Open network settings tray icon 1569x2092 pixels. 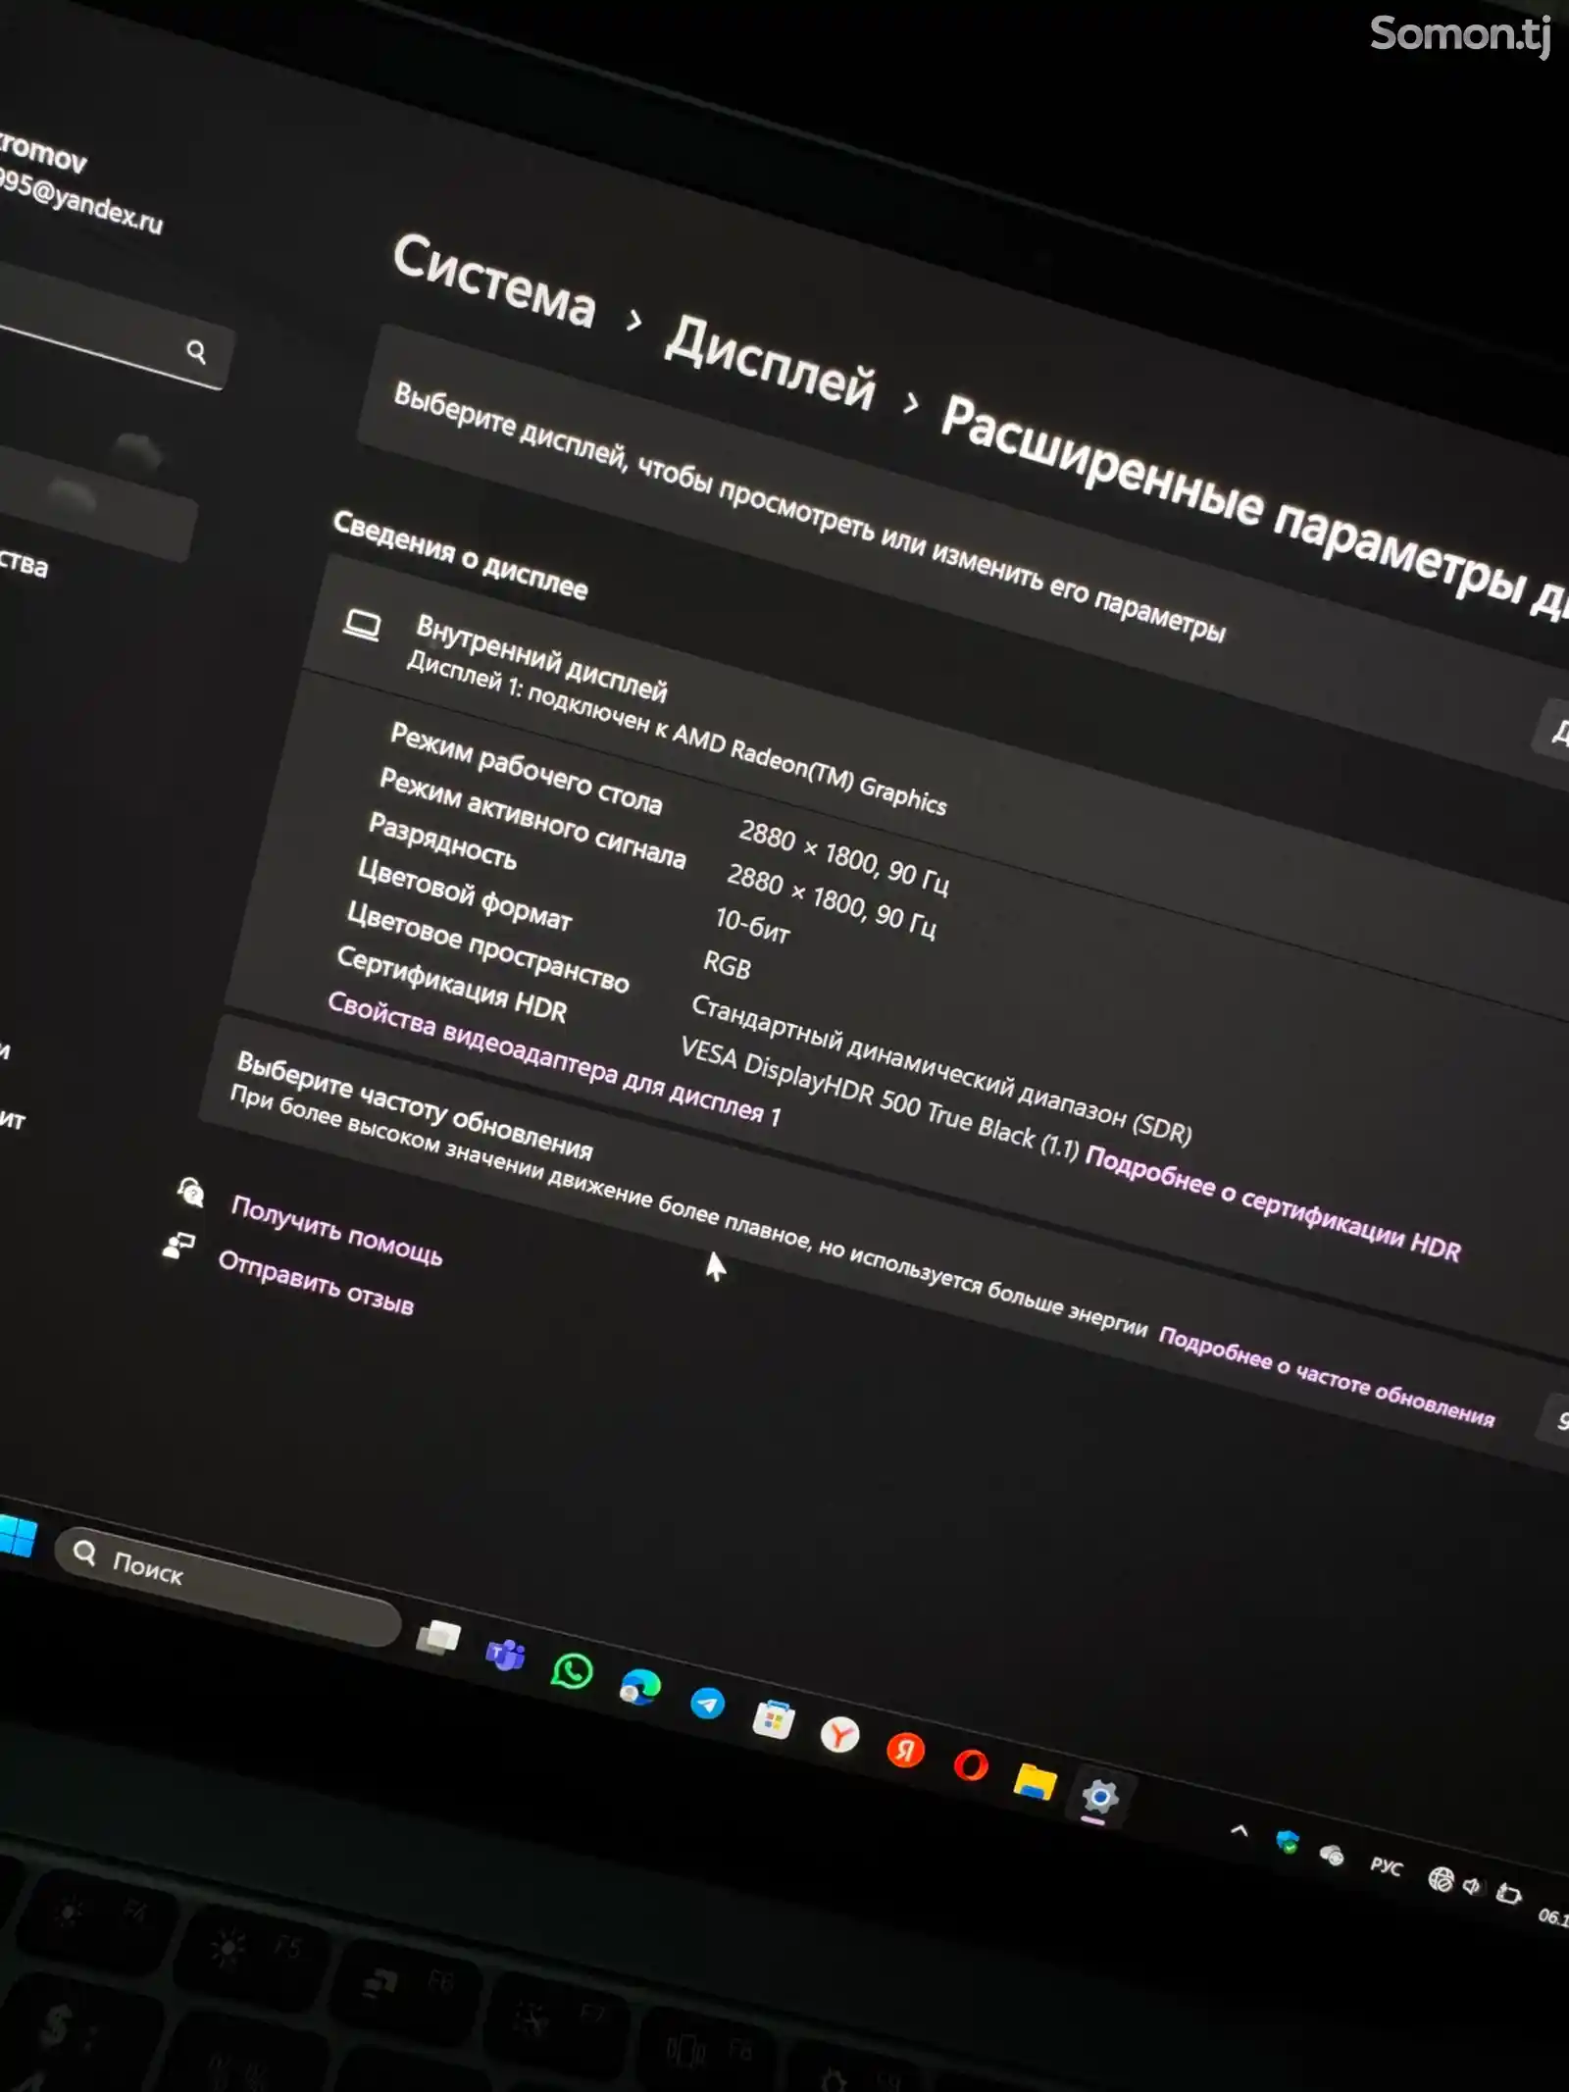(x=1441, y=1878)
